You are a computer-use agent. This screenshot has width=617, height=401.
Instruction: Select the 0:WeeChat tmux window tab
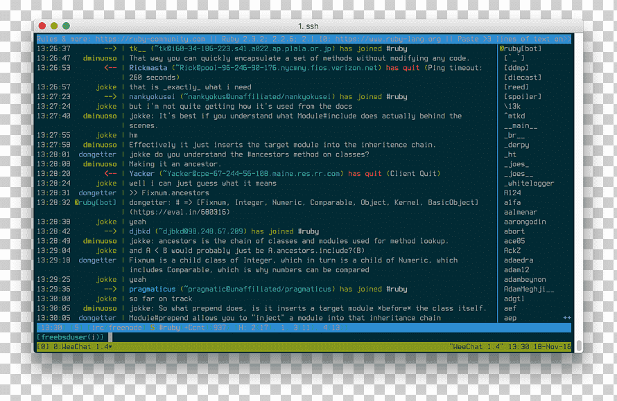[74, 347]
